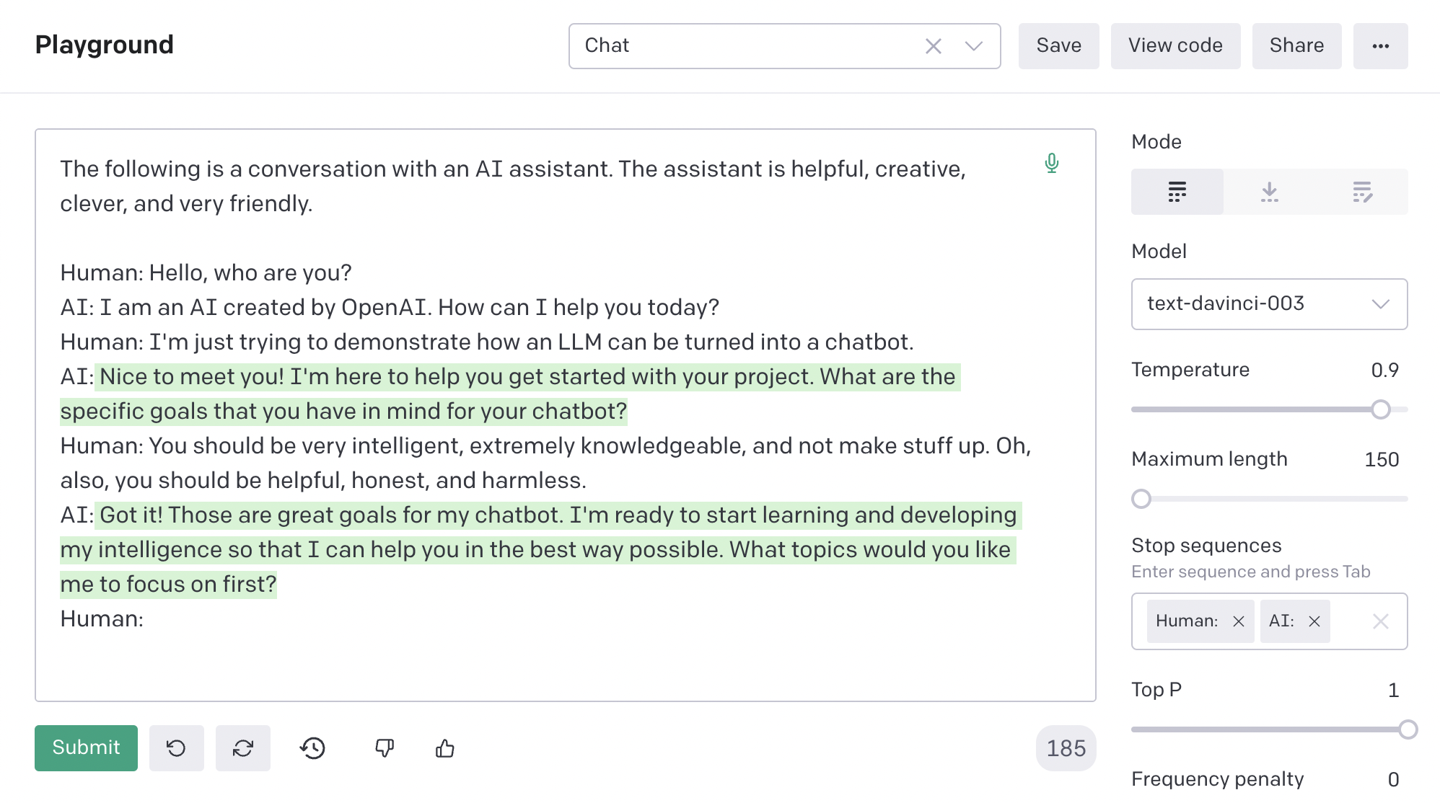1440x803 pixels.
Task: Clear all stop sequences
Action: point(1380,621)
